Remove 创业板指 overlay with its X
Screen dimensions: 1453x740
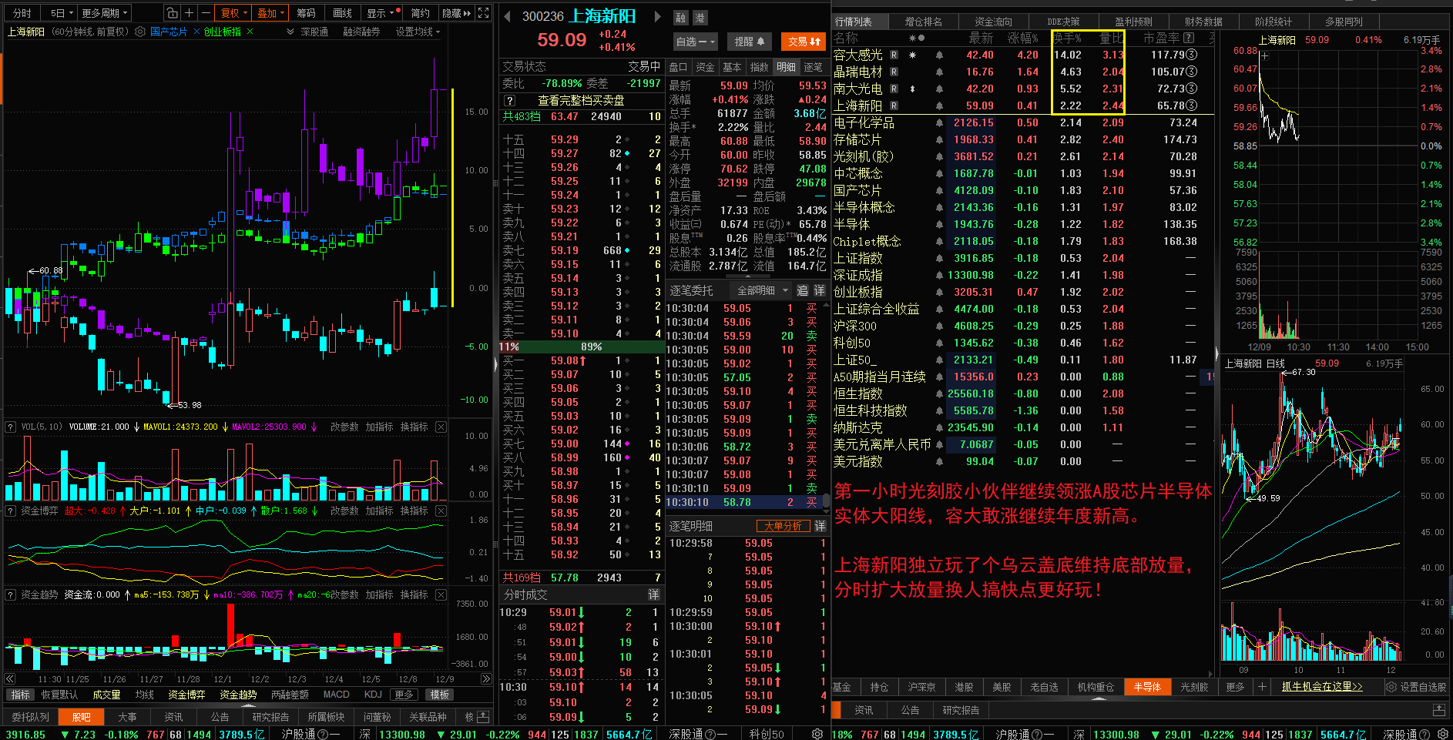tap(250, 32)
